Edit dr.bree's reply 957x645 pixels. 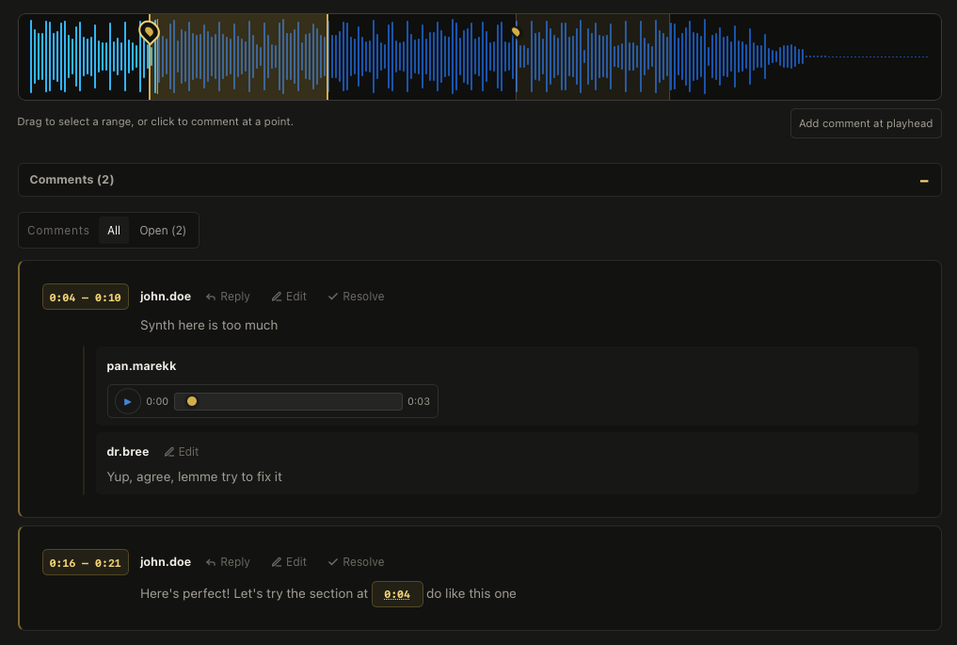click(182, 451)
